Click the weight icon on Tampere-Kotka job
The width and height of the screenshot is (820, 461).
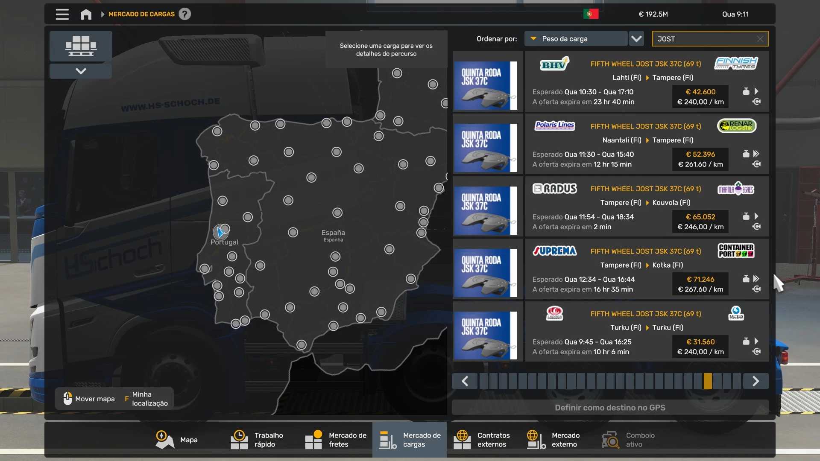click(x=746, y=279)
